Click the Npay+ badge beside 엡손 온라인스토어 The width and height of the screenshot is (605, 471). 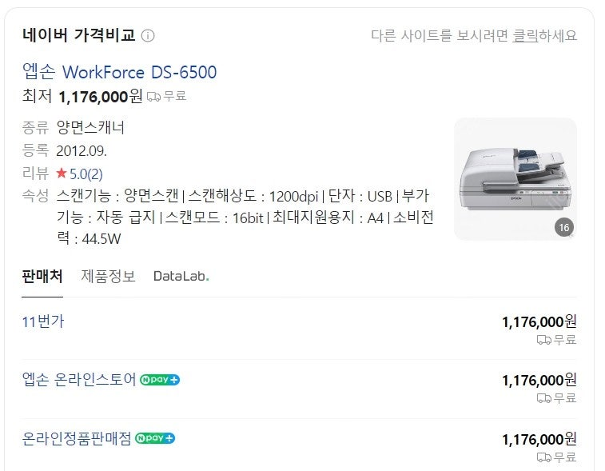tap(160, 380)
